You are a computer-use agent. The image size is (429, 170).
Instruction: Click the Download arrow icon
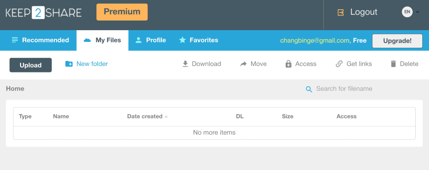click(x=185, y=64)
